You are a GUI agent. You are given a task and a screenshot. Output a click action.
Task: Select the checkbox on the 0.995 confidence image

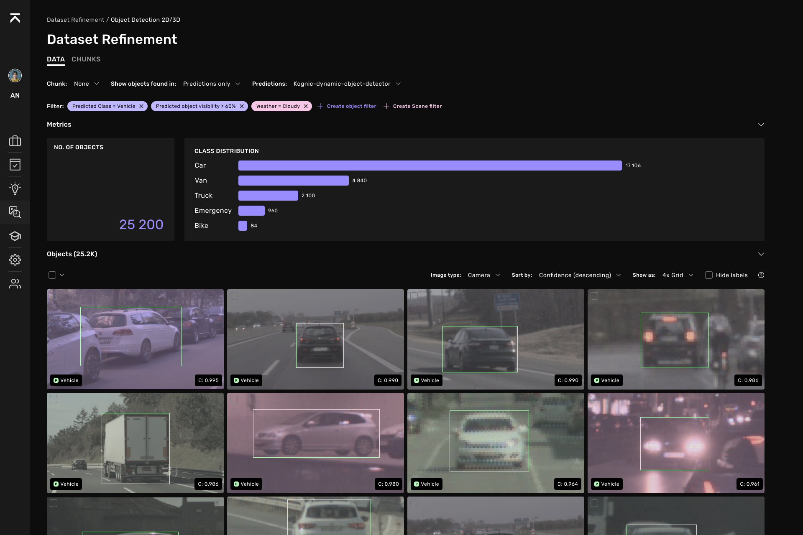click(53, 295)
